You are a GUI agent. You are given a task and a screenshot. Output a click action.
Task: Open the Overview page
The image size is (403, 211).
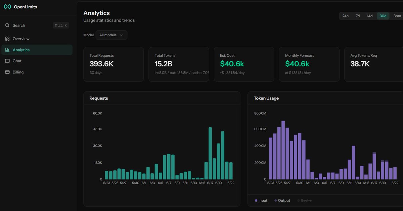(x=37, y=39)
